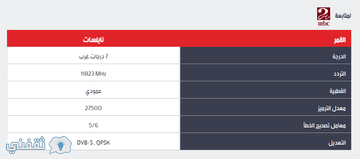Viewport: 360px width, 159px height.
Task: Click the التعديل row label
Action: tap(266, 141)
